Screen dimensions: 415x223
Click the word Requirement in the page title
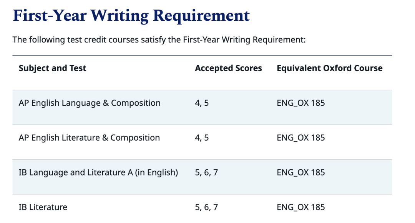point(201,16)
